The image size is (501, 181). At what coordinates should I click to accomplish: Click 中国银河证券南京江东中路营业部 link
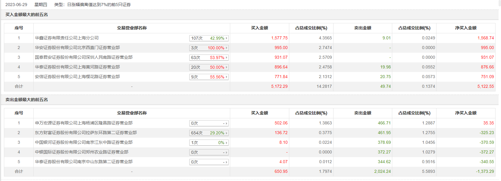(84, 142)
